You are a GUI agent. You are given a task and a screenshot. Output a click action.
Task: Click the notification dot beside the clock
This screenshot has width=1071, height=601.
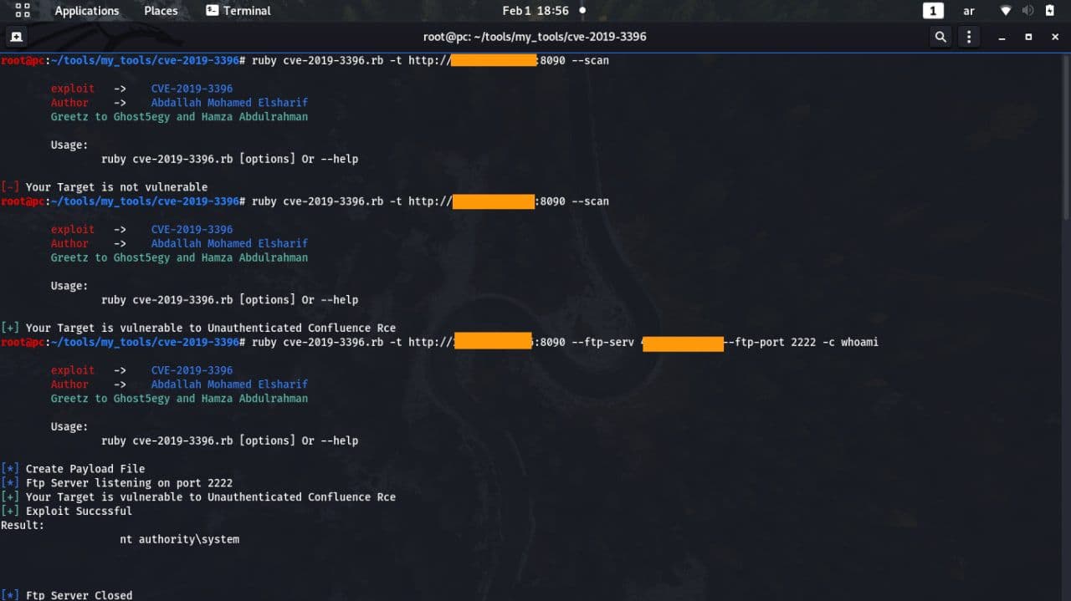[x=582, y=11]
